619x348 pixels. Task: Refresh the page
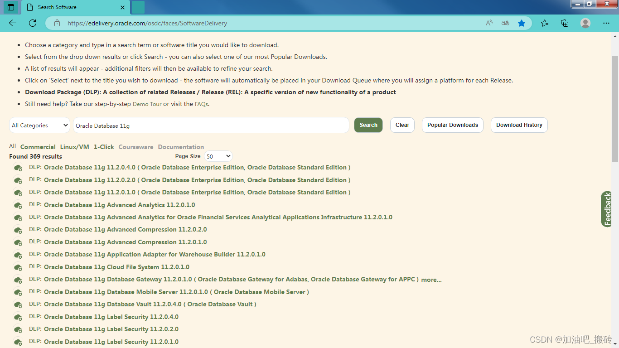[32, 23]
